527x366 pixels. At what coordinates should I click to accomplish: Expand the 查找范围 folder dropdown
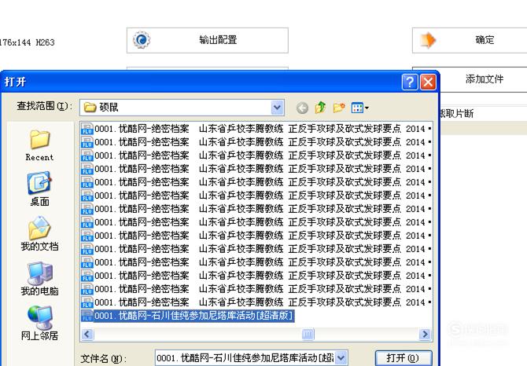tap(277, 108)
